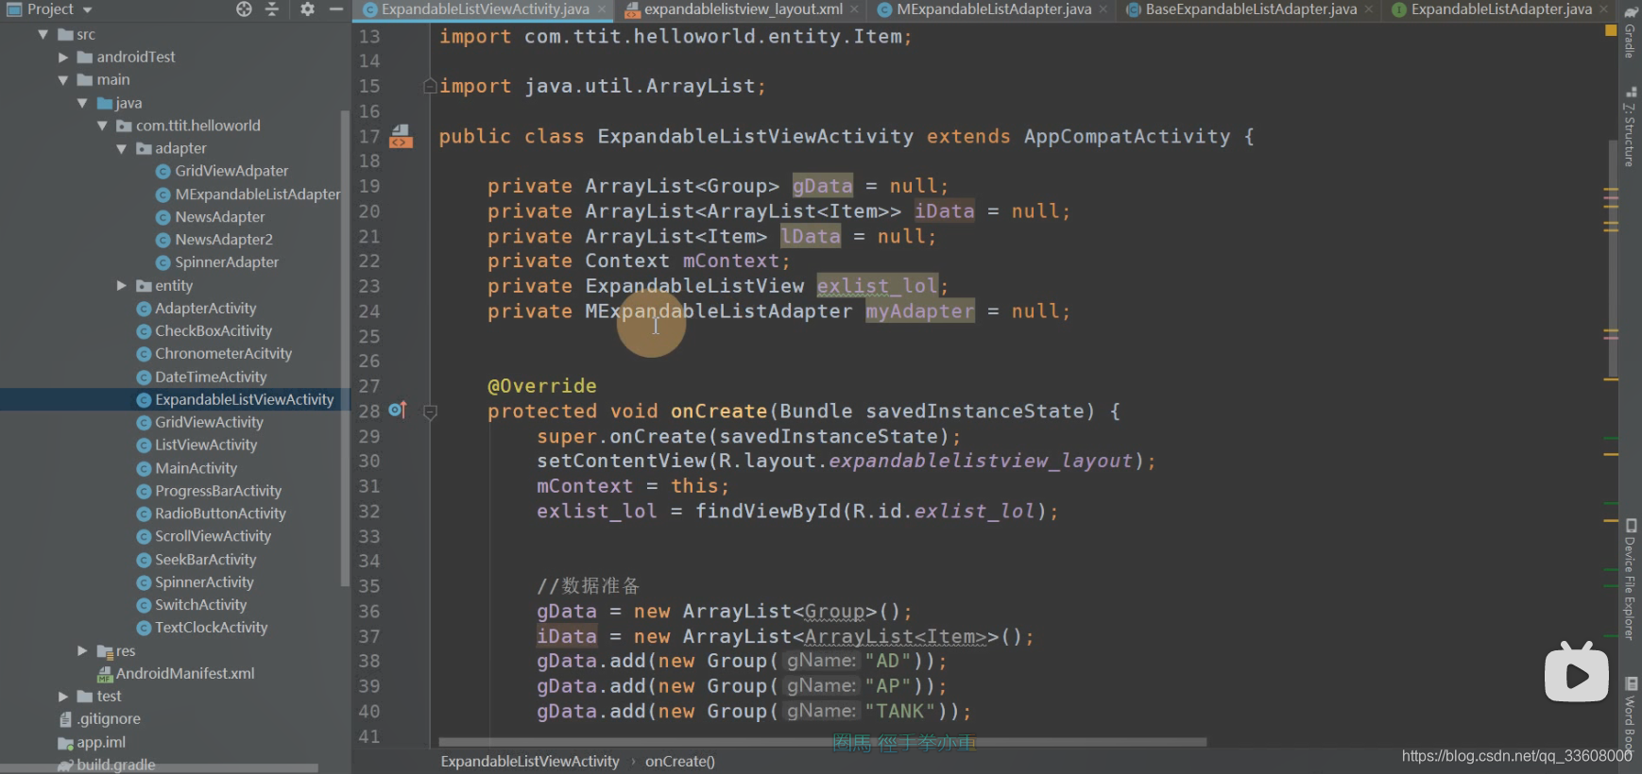This screenshot has width=1642, height=774.
Task: Click yellow inspection warning indicator
Action: (x=1611, y=30)
